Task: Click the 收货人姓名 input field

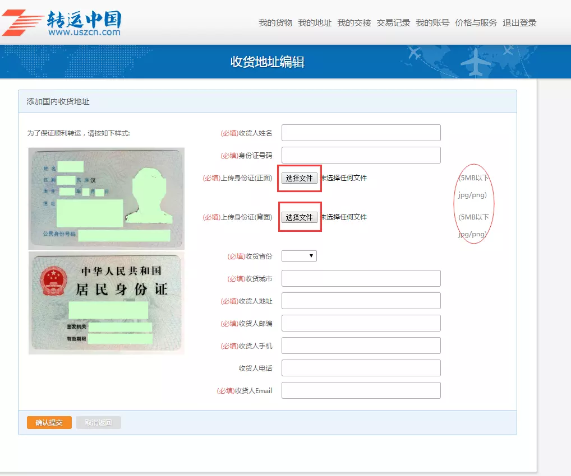Action: [361, 133]
